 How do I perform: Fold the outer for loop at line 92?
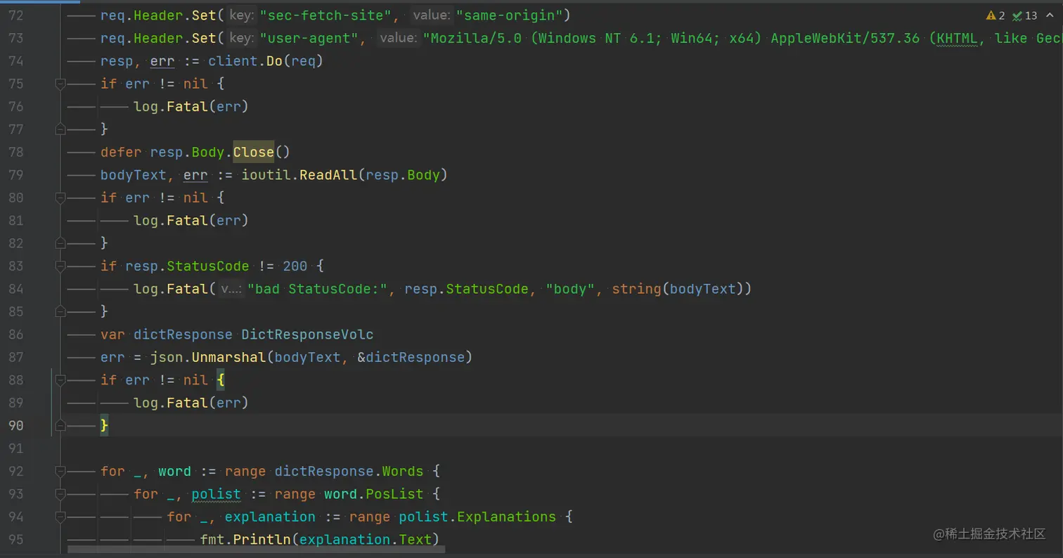point(60,471)
